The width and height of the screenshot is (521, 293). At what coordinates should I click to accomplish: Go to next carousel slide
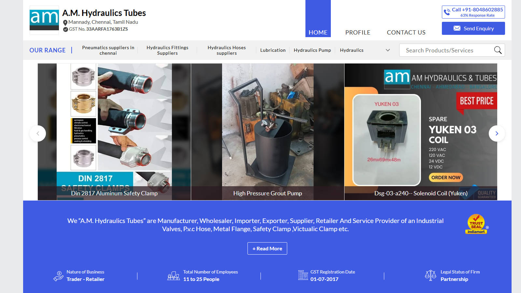click(497, 133)
